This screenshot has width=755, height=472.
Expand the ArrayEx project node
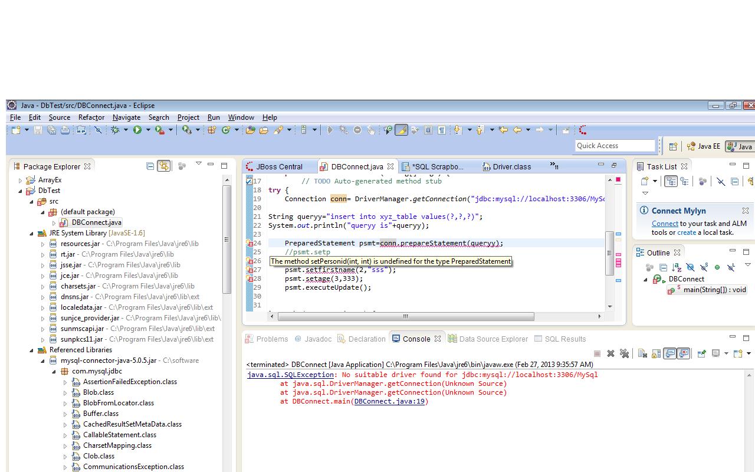pyautogui.click(x=21, y=181)
